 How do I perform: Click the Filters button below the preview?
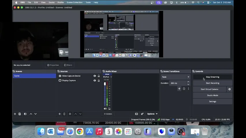pos(68,65)
